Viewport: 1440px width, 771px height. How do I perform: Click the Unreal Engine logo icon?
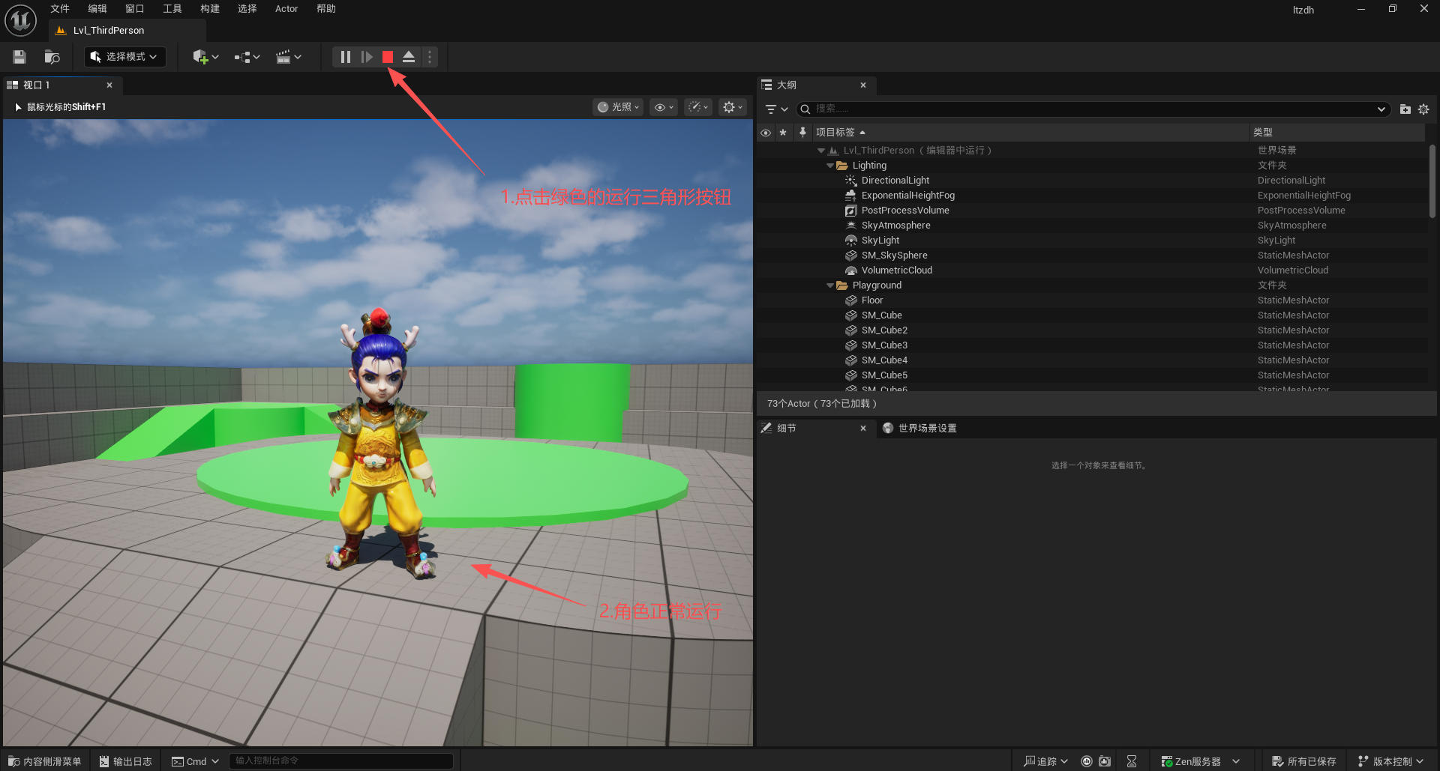pos(20,20)
